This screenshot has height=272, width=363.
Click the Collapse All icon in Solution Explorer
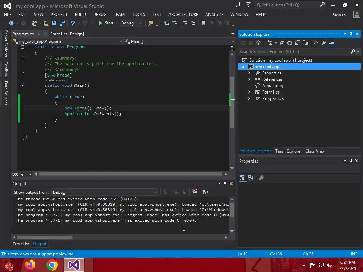pos(297,43)
